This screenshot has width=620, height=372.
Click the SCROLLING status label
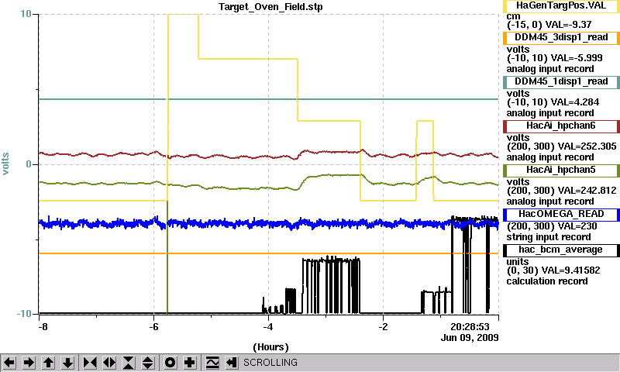(x=270, y=363)
